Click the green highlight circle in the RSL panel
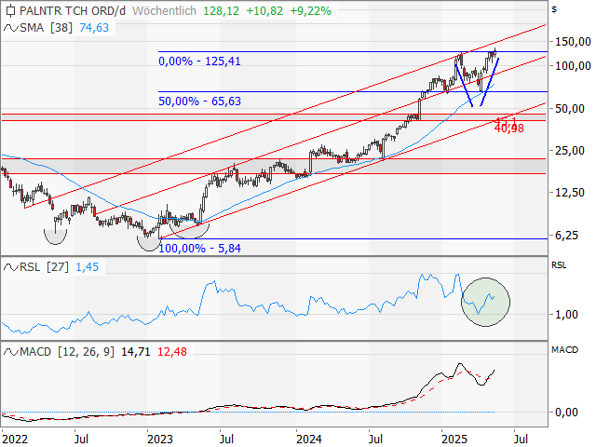Viewport: 596px width, 447px height. (485, 302)
